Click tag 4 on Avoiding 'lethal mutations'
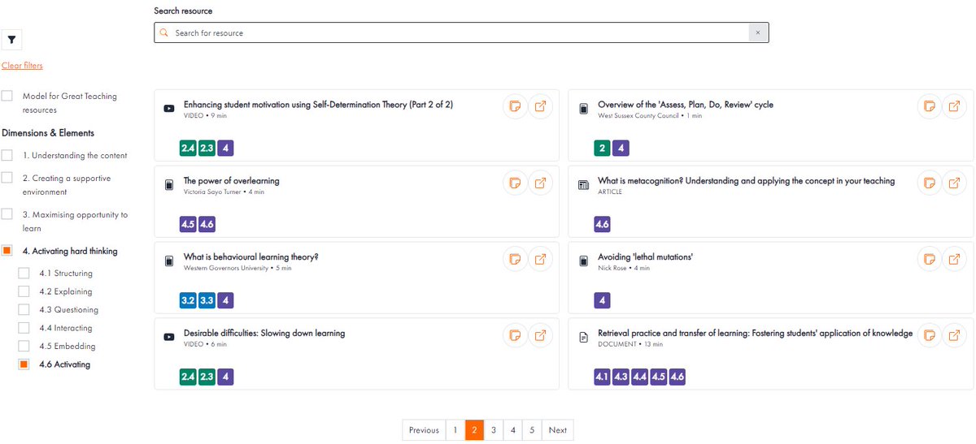976x444 pixels. coord(603,300)
